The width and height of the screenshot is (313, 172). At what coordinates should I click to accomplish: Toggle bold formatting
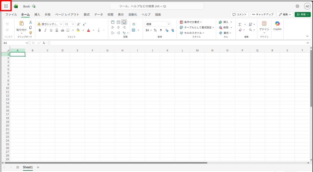point(39,30)
